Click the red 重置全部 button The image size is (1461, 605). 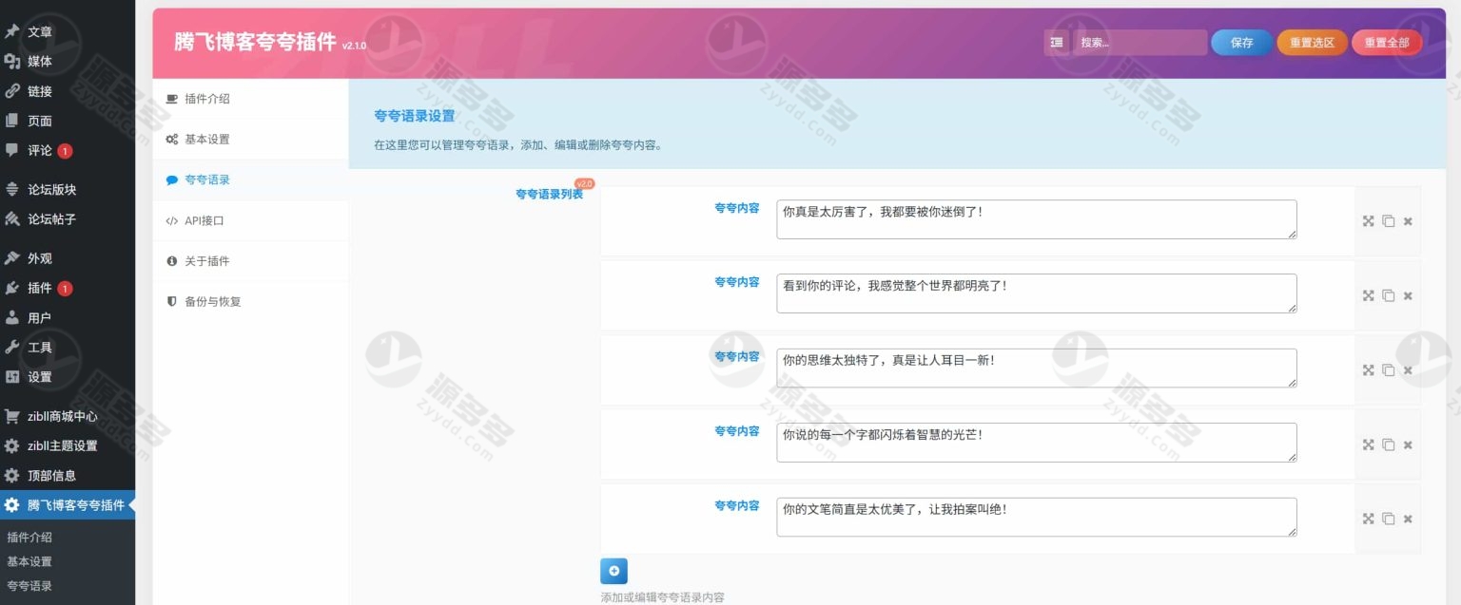1386,43
